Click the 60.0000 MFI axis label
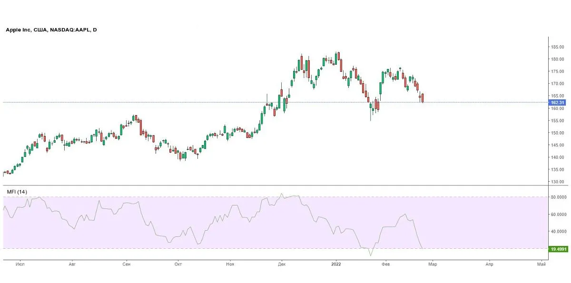 click(559, 215)
